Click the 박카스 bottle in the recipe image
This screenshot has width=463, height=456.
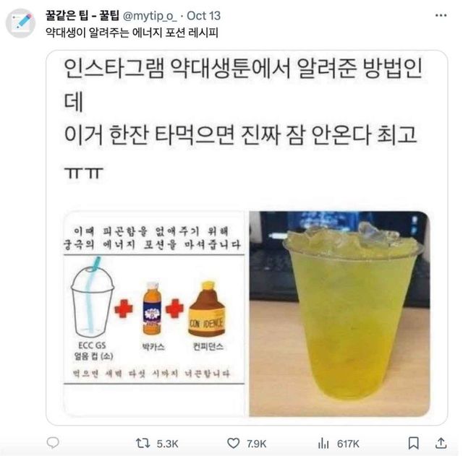(152, 309)
